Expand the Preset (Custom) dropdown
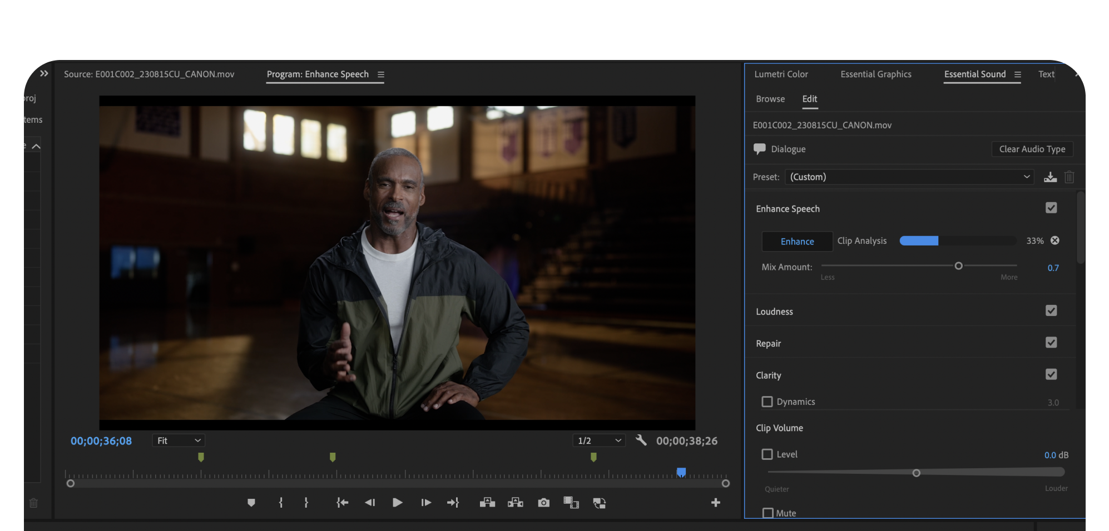Screen dimensions: 1109x531 click(x=910, y=177)
